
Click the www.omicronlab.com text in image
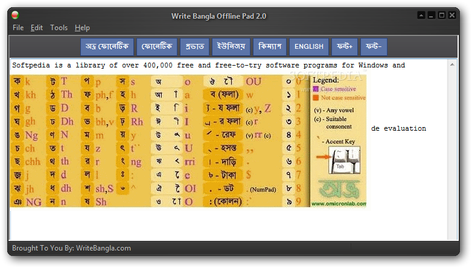coord(339,204)
